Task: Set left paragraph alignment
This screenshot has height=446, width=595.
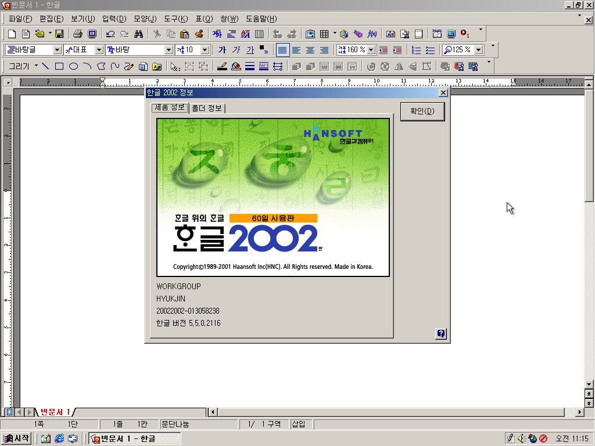Action: [x=296, y=50]
